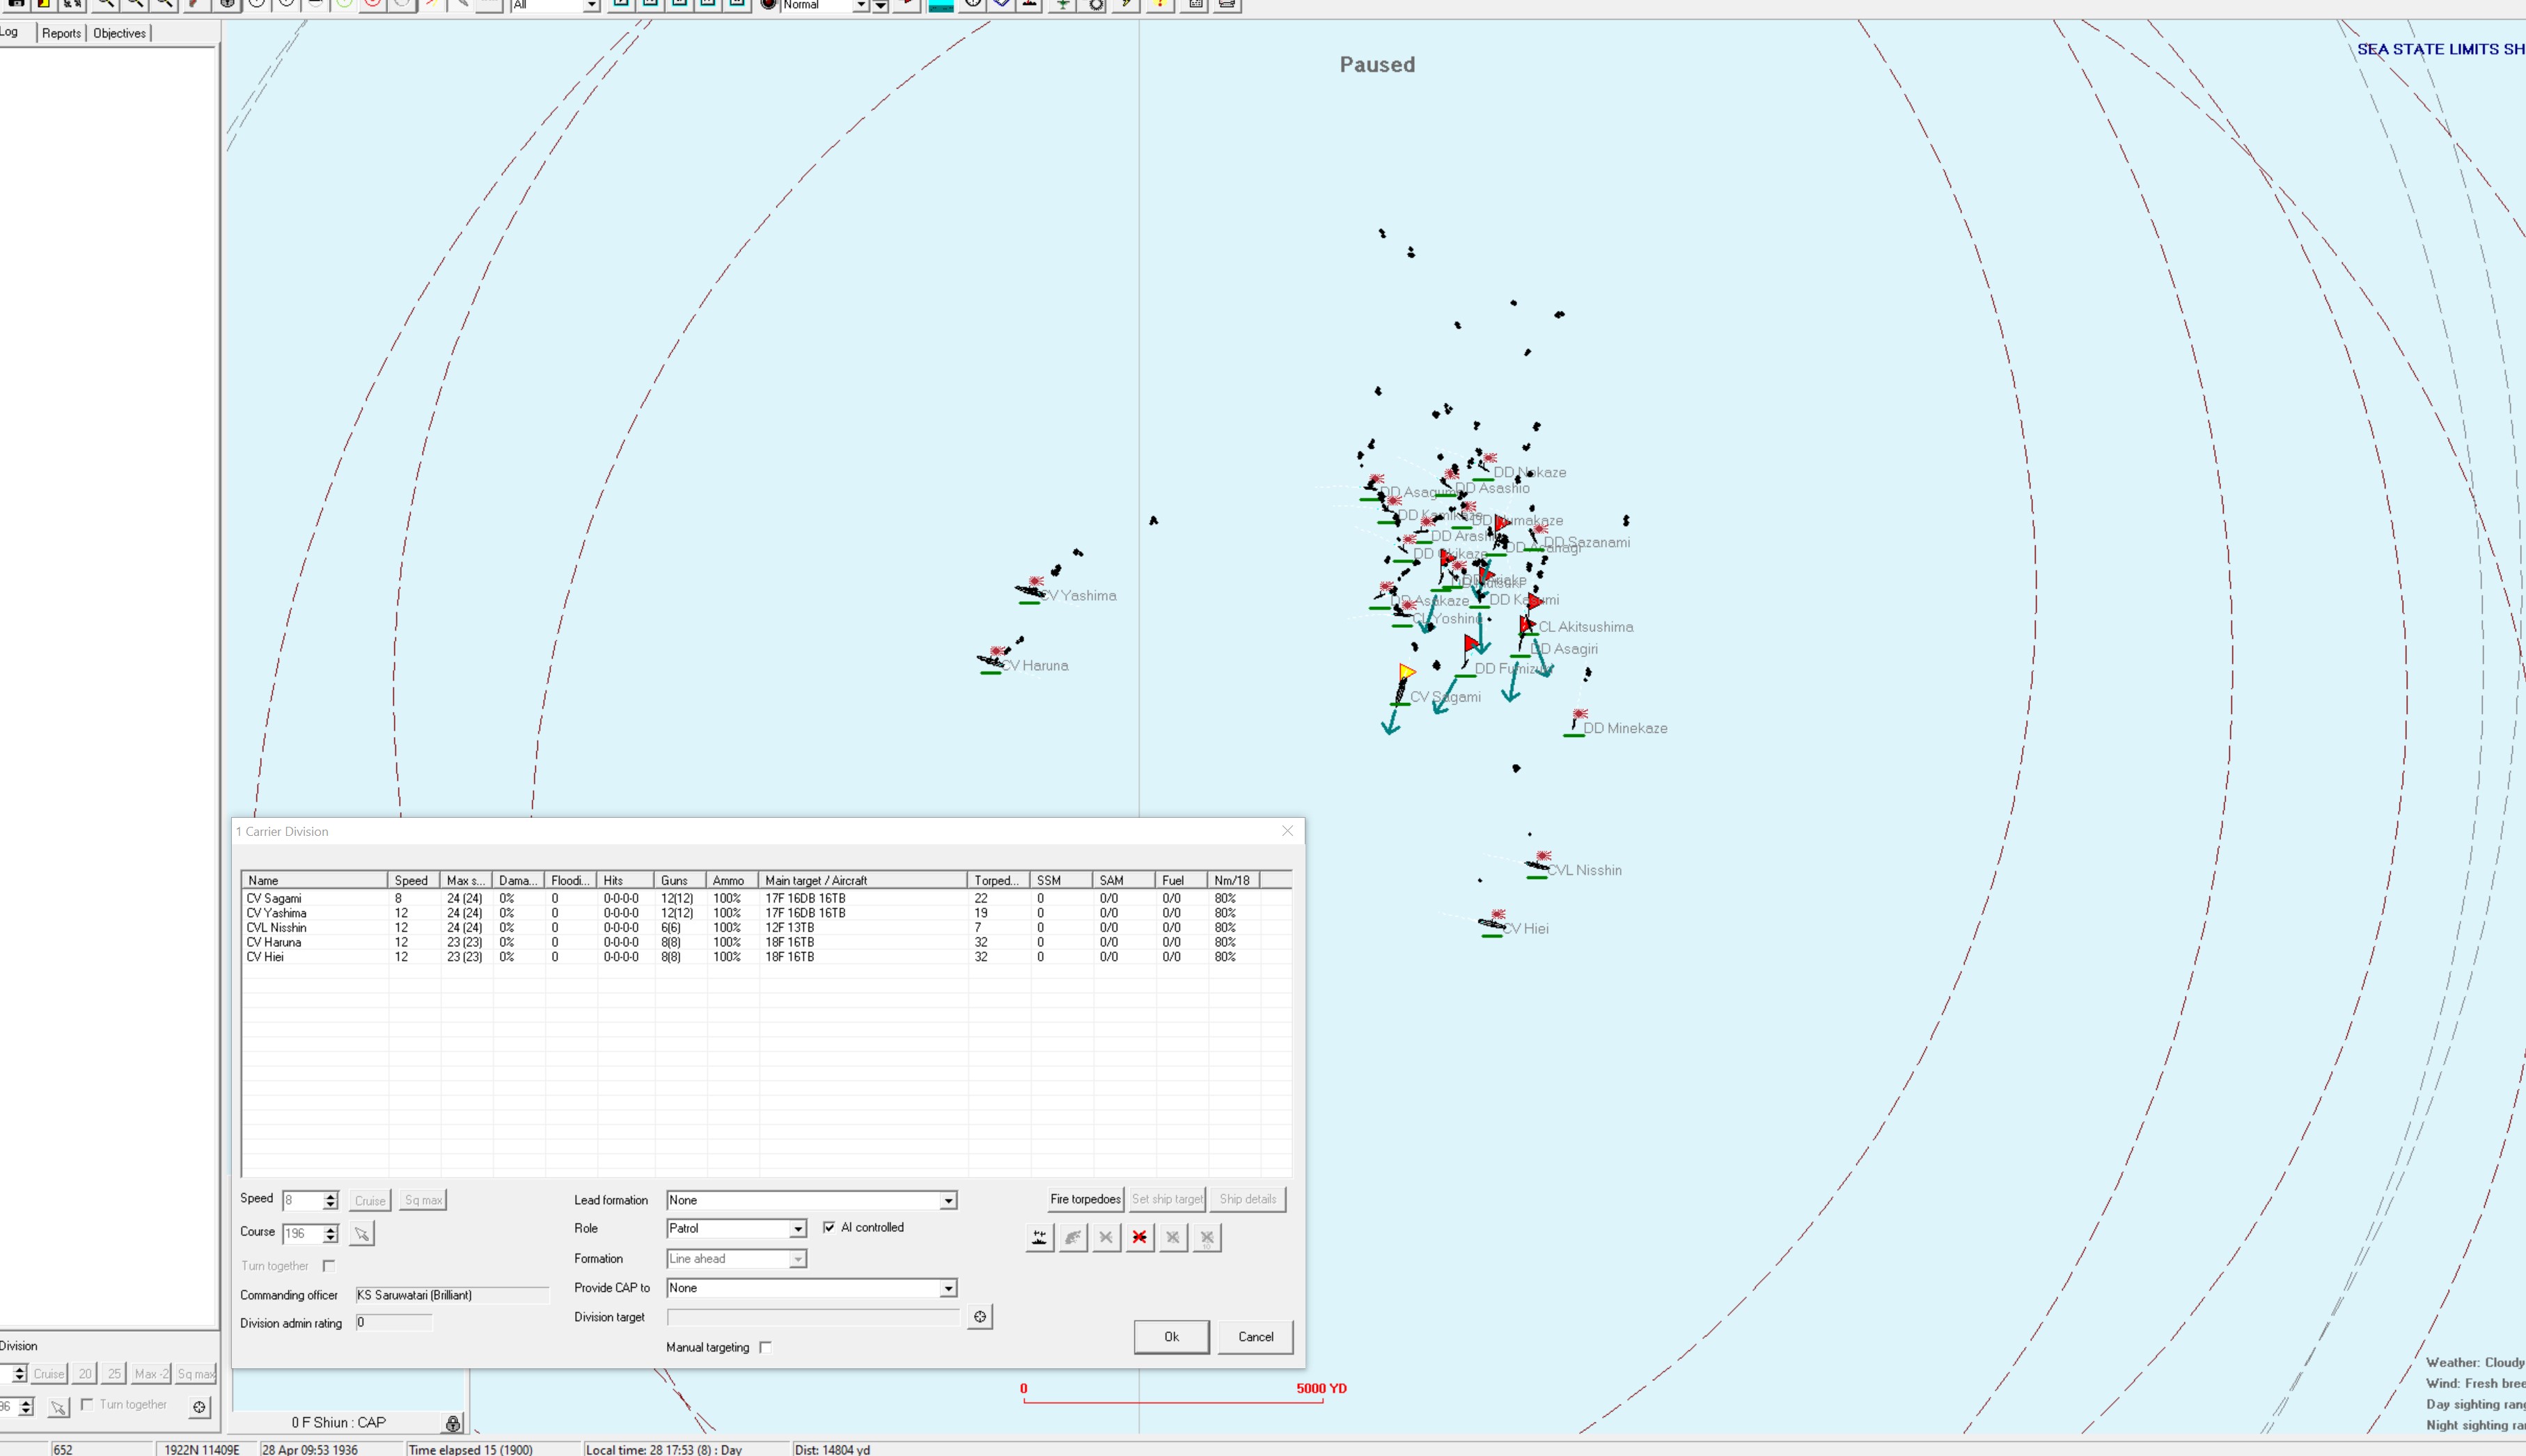Click the Speed spinner arrows in the dialog
This screenshot has width=2526, height=1456.
(x=330, y=1200)
